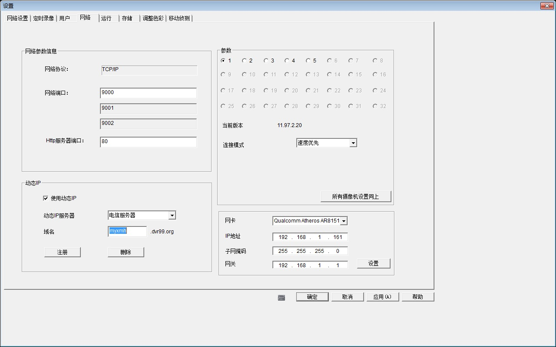Click the 注册 button
The height and width of the screenshot is (347, 556).
click(62, 252)
